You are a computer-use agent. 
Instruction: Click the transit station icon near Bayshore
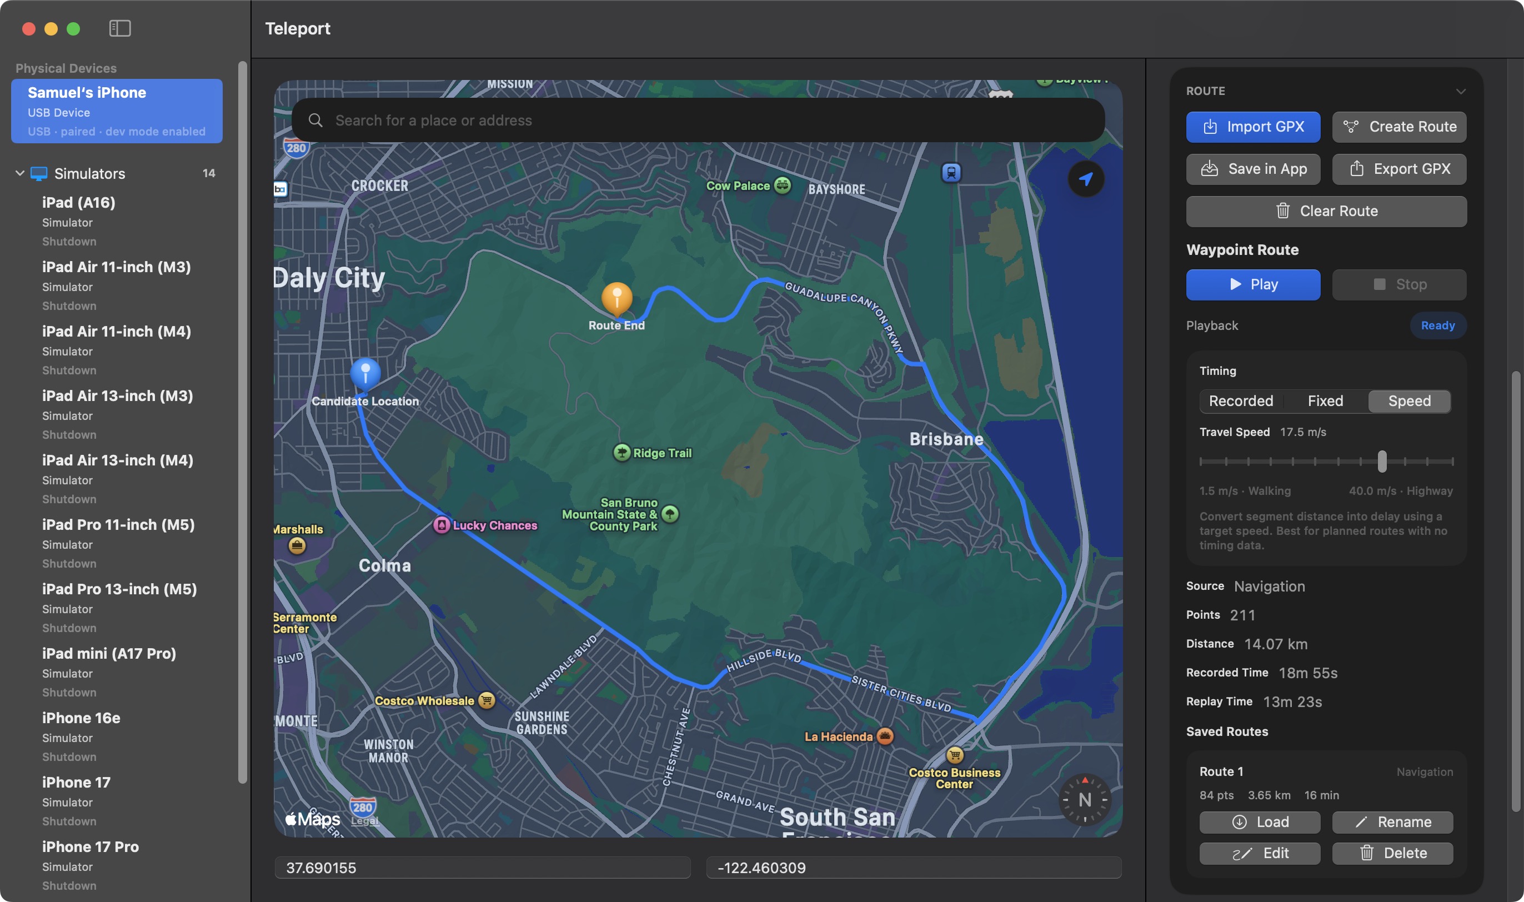(x=951, y=173)
